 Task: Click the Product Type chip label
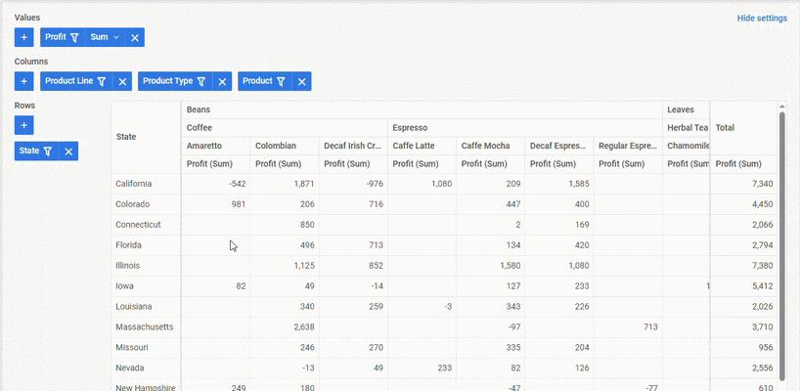(168, 80)
